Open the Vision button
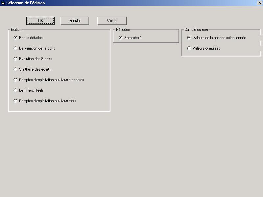This screenshot has height=197, width=263. click(112, 21)
